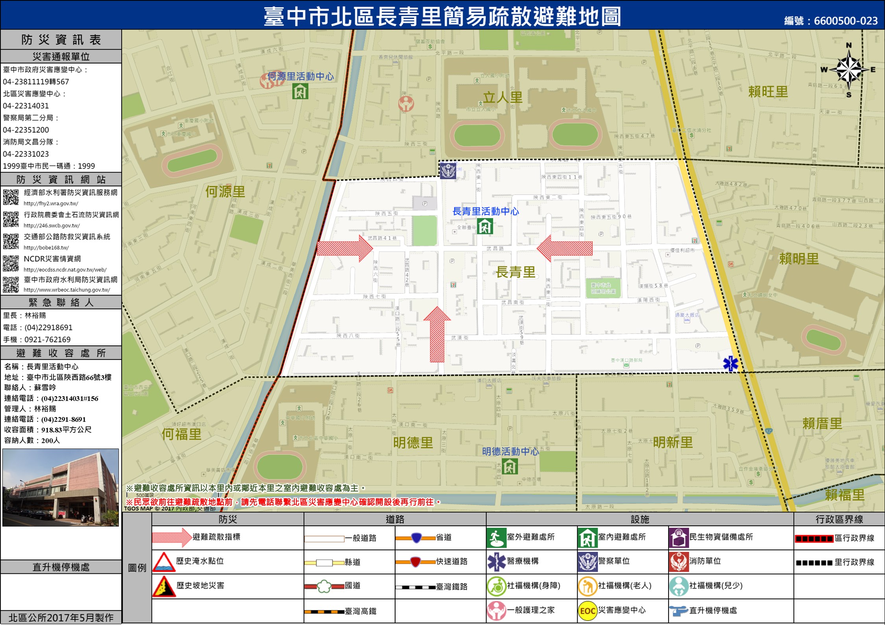Open the www.wrbeoc.taichung.gov.tw link
This screenshot has width=885, height=625.
coord(67,290)
